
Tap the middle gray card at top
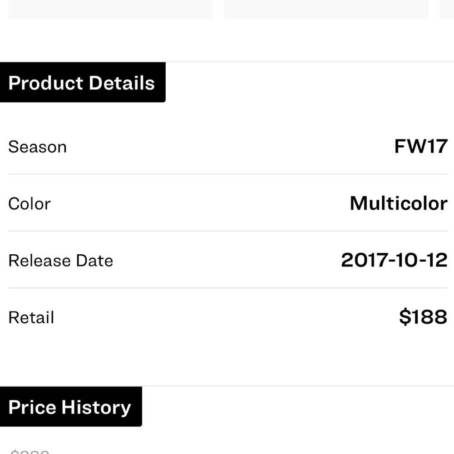326,10
